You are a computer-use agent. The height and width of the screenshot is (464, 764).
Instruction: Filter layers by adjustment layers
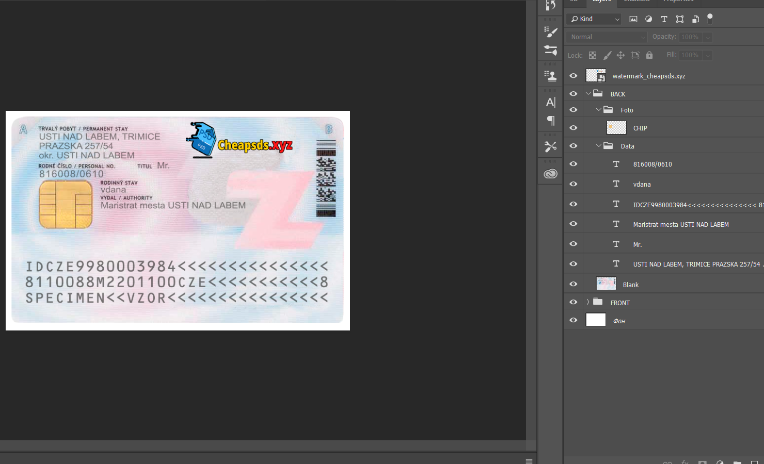(x=649, y=19)
